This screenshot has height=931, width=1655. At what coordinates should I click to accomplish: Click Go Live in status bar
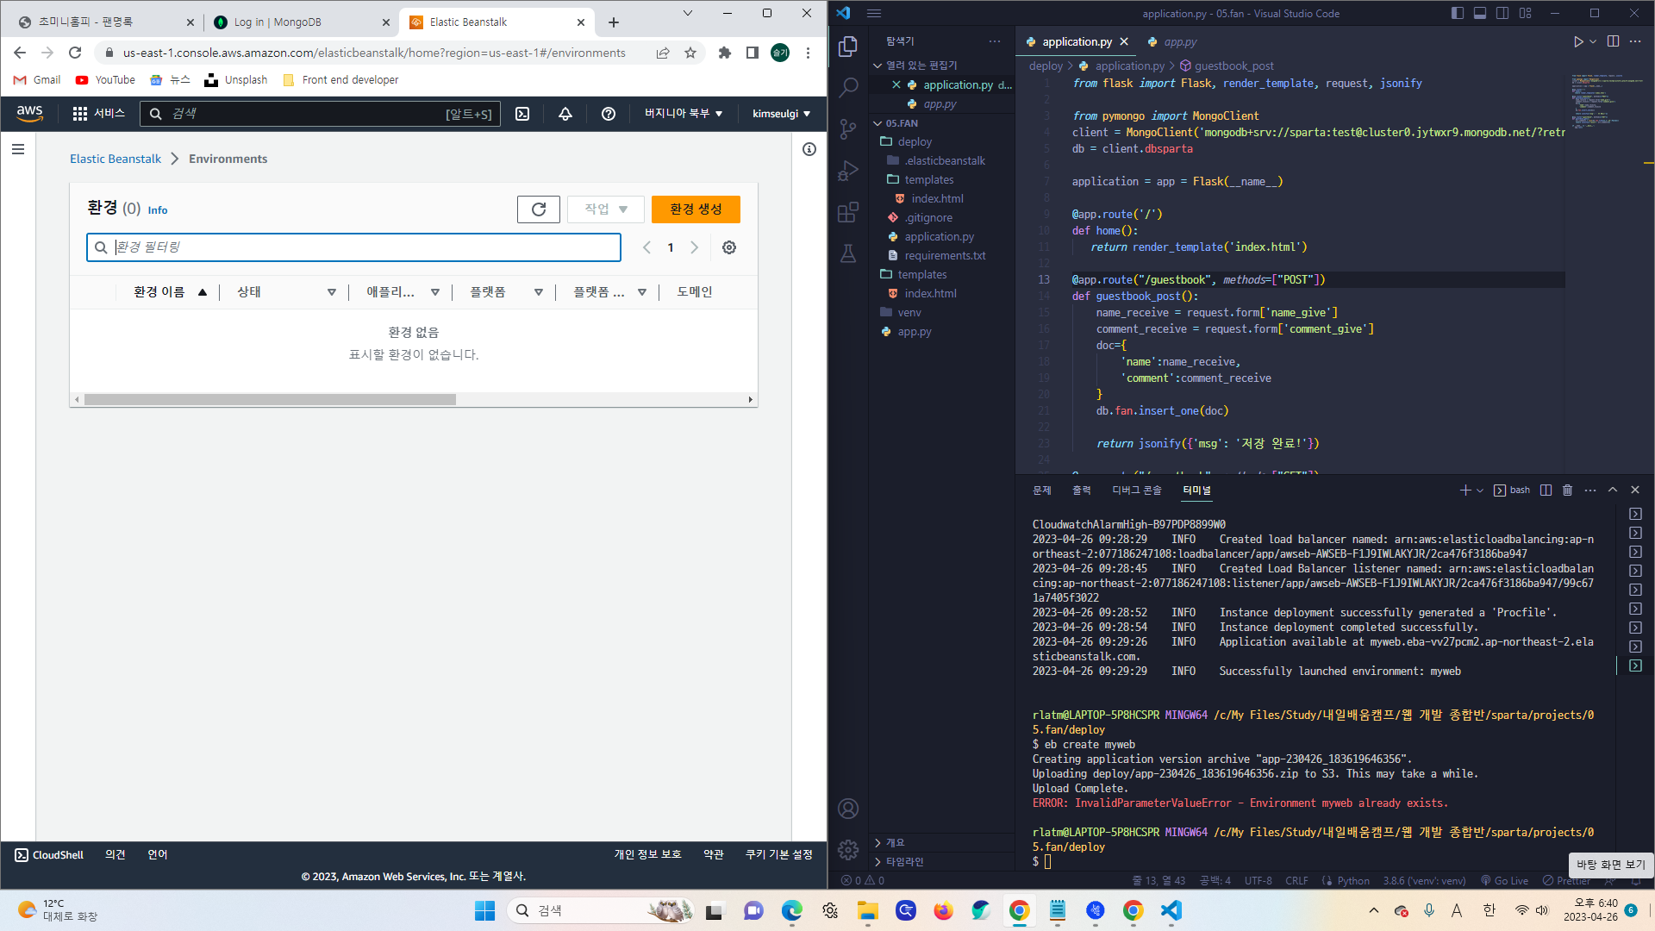(1504, 881)
